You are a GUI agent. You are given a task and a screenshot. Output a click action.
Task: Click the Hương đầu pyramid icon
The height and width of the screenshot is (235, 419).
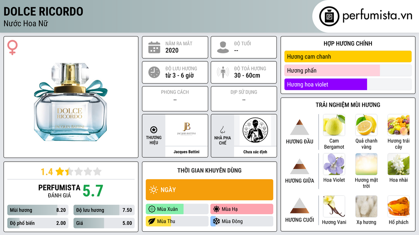point(299,127)
